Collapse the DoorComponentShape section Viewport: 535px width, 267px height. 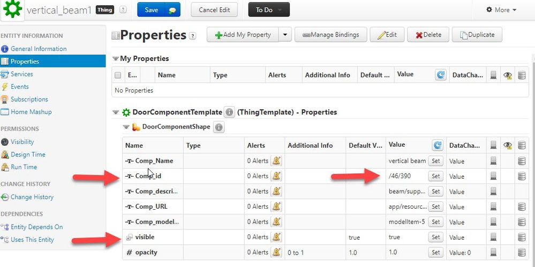(x=126, y=127)
